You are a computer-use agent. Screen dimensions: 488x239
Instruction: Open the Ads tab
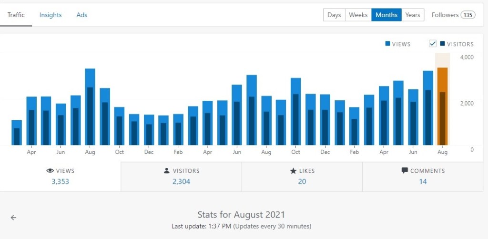[82, 15]
